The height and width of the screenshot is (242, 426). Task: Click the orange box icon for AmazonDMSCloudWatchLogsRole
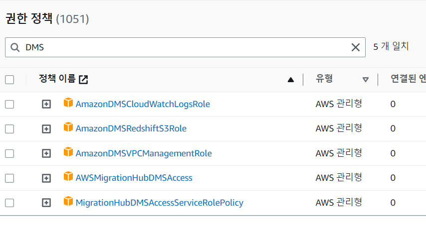tap(68, 103)
